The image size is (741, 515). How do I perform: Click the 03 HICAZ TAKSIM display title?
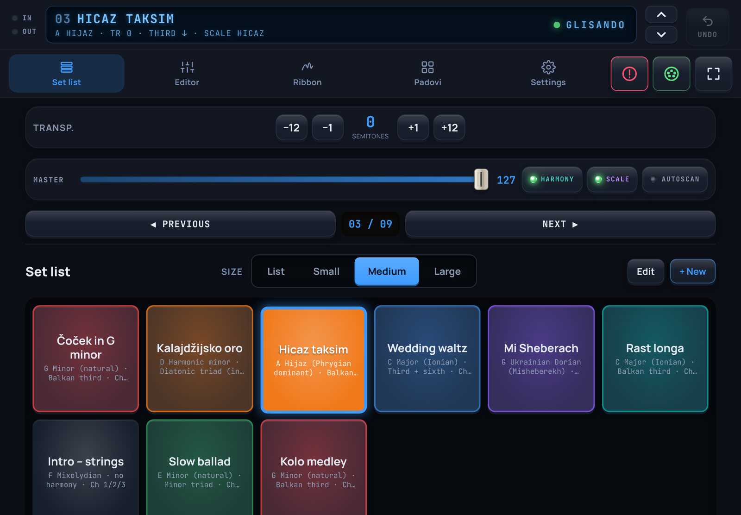pos(114,19)
